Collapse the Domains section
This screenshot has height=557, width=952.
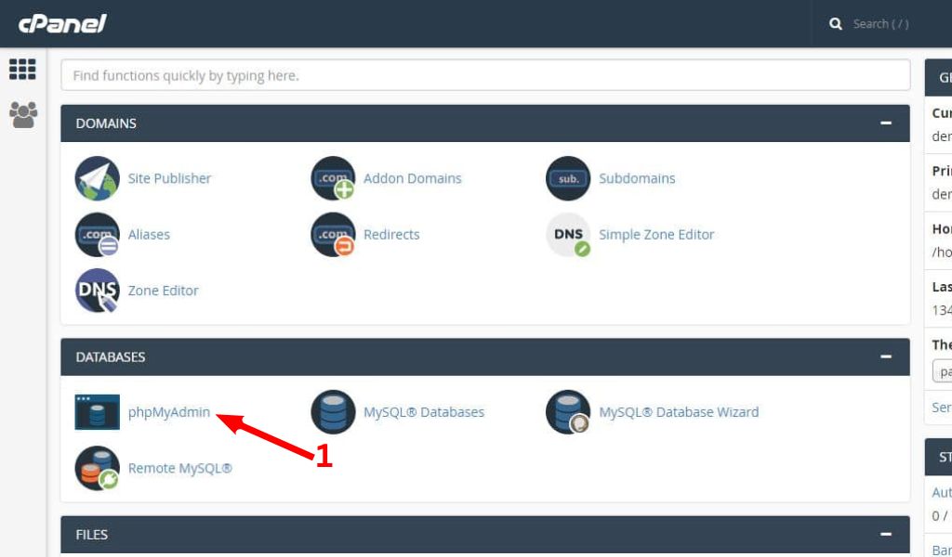pos(886,123)
